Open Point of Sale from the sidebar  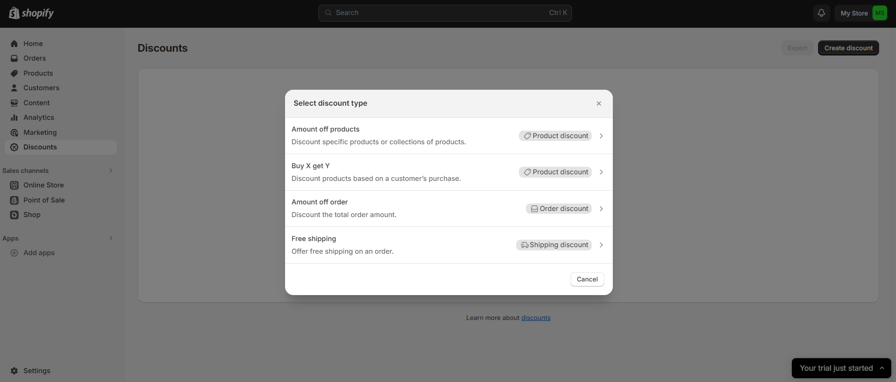(14, 200)
